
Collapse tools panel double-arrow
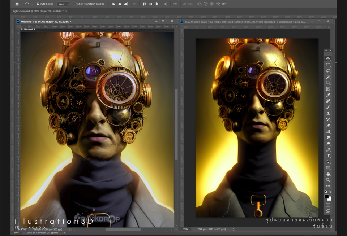coord(326,51)
